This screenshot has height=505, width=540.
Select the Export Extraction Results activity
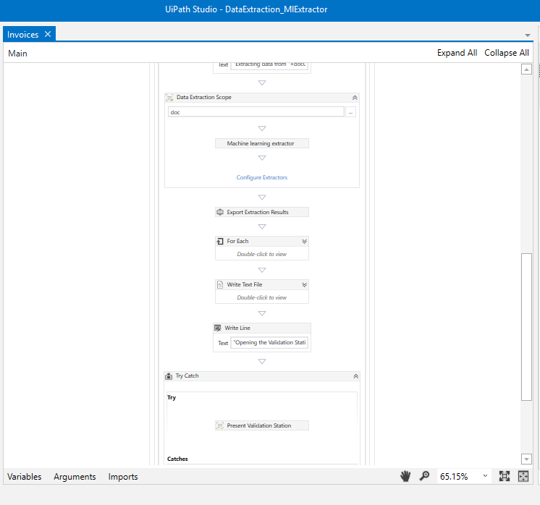pos(262,212)
